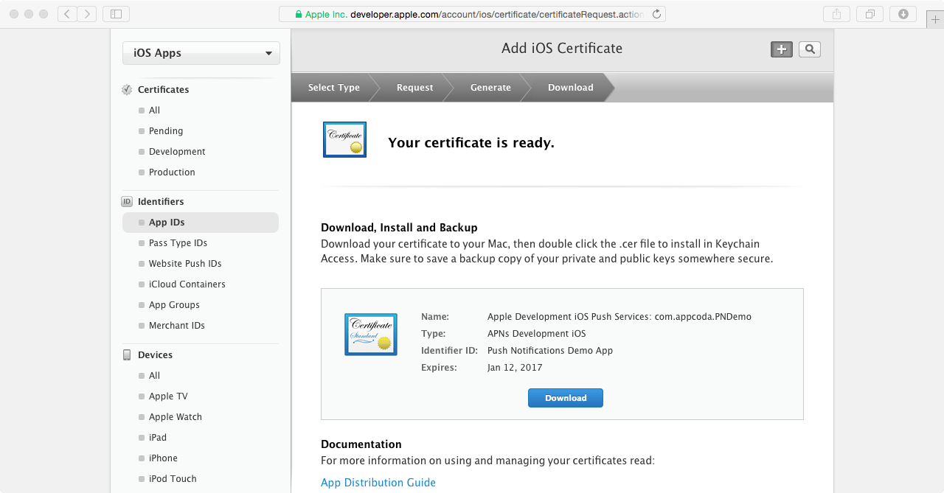Open search with the magnifier icon

click(x=810, y=49)
